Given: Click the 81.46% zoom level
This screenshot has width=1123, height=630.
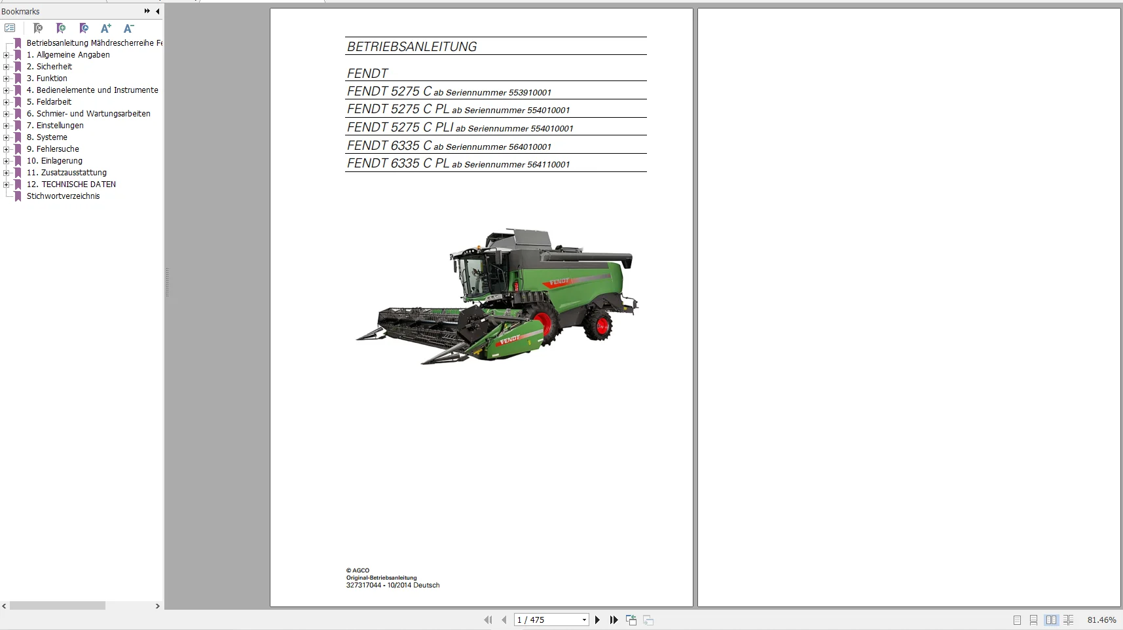Looking at the screenshot, I should (1101, 620).
